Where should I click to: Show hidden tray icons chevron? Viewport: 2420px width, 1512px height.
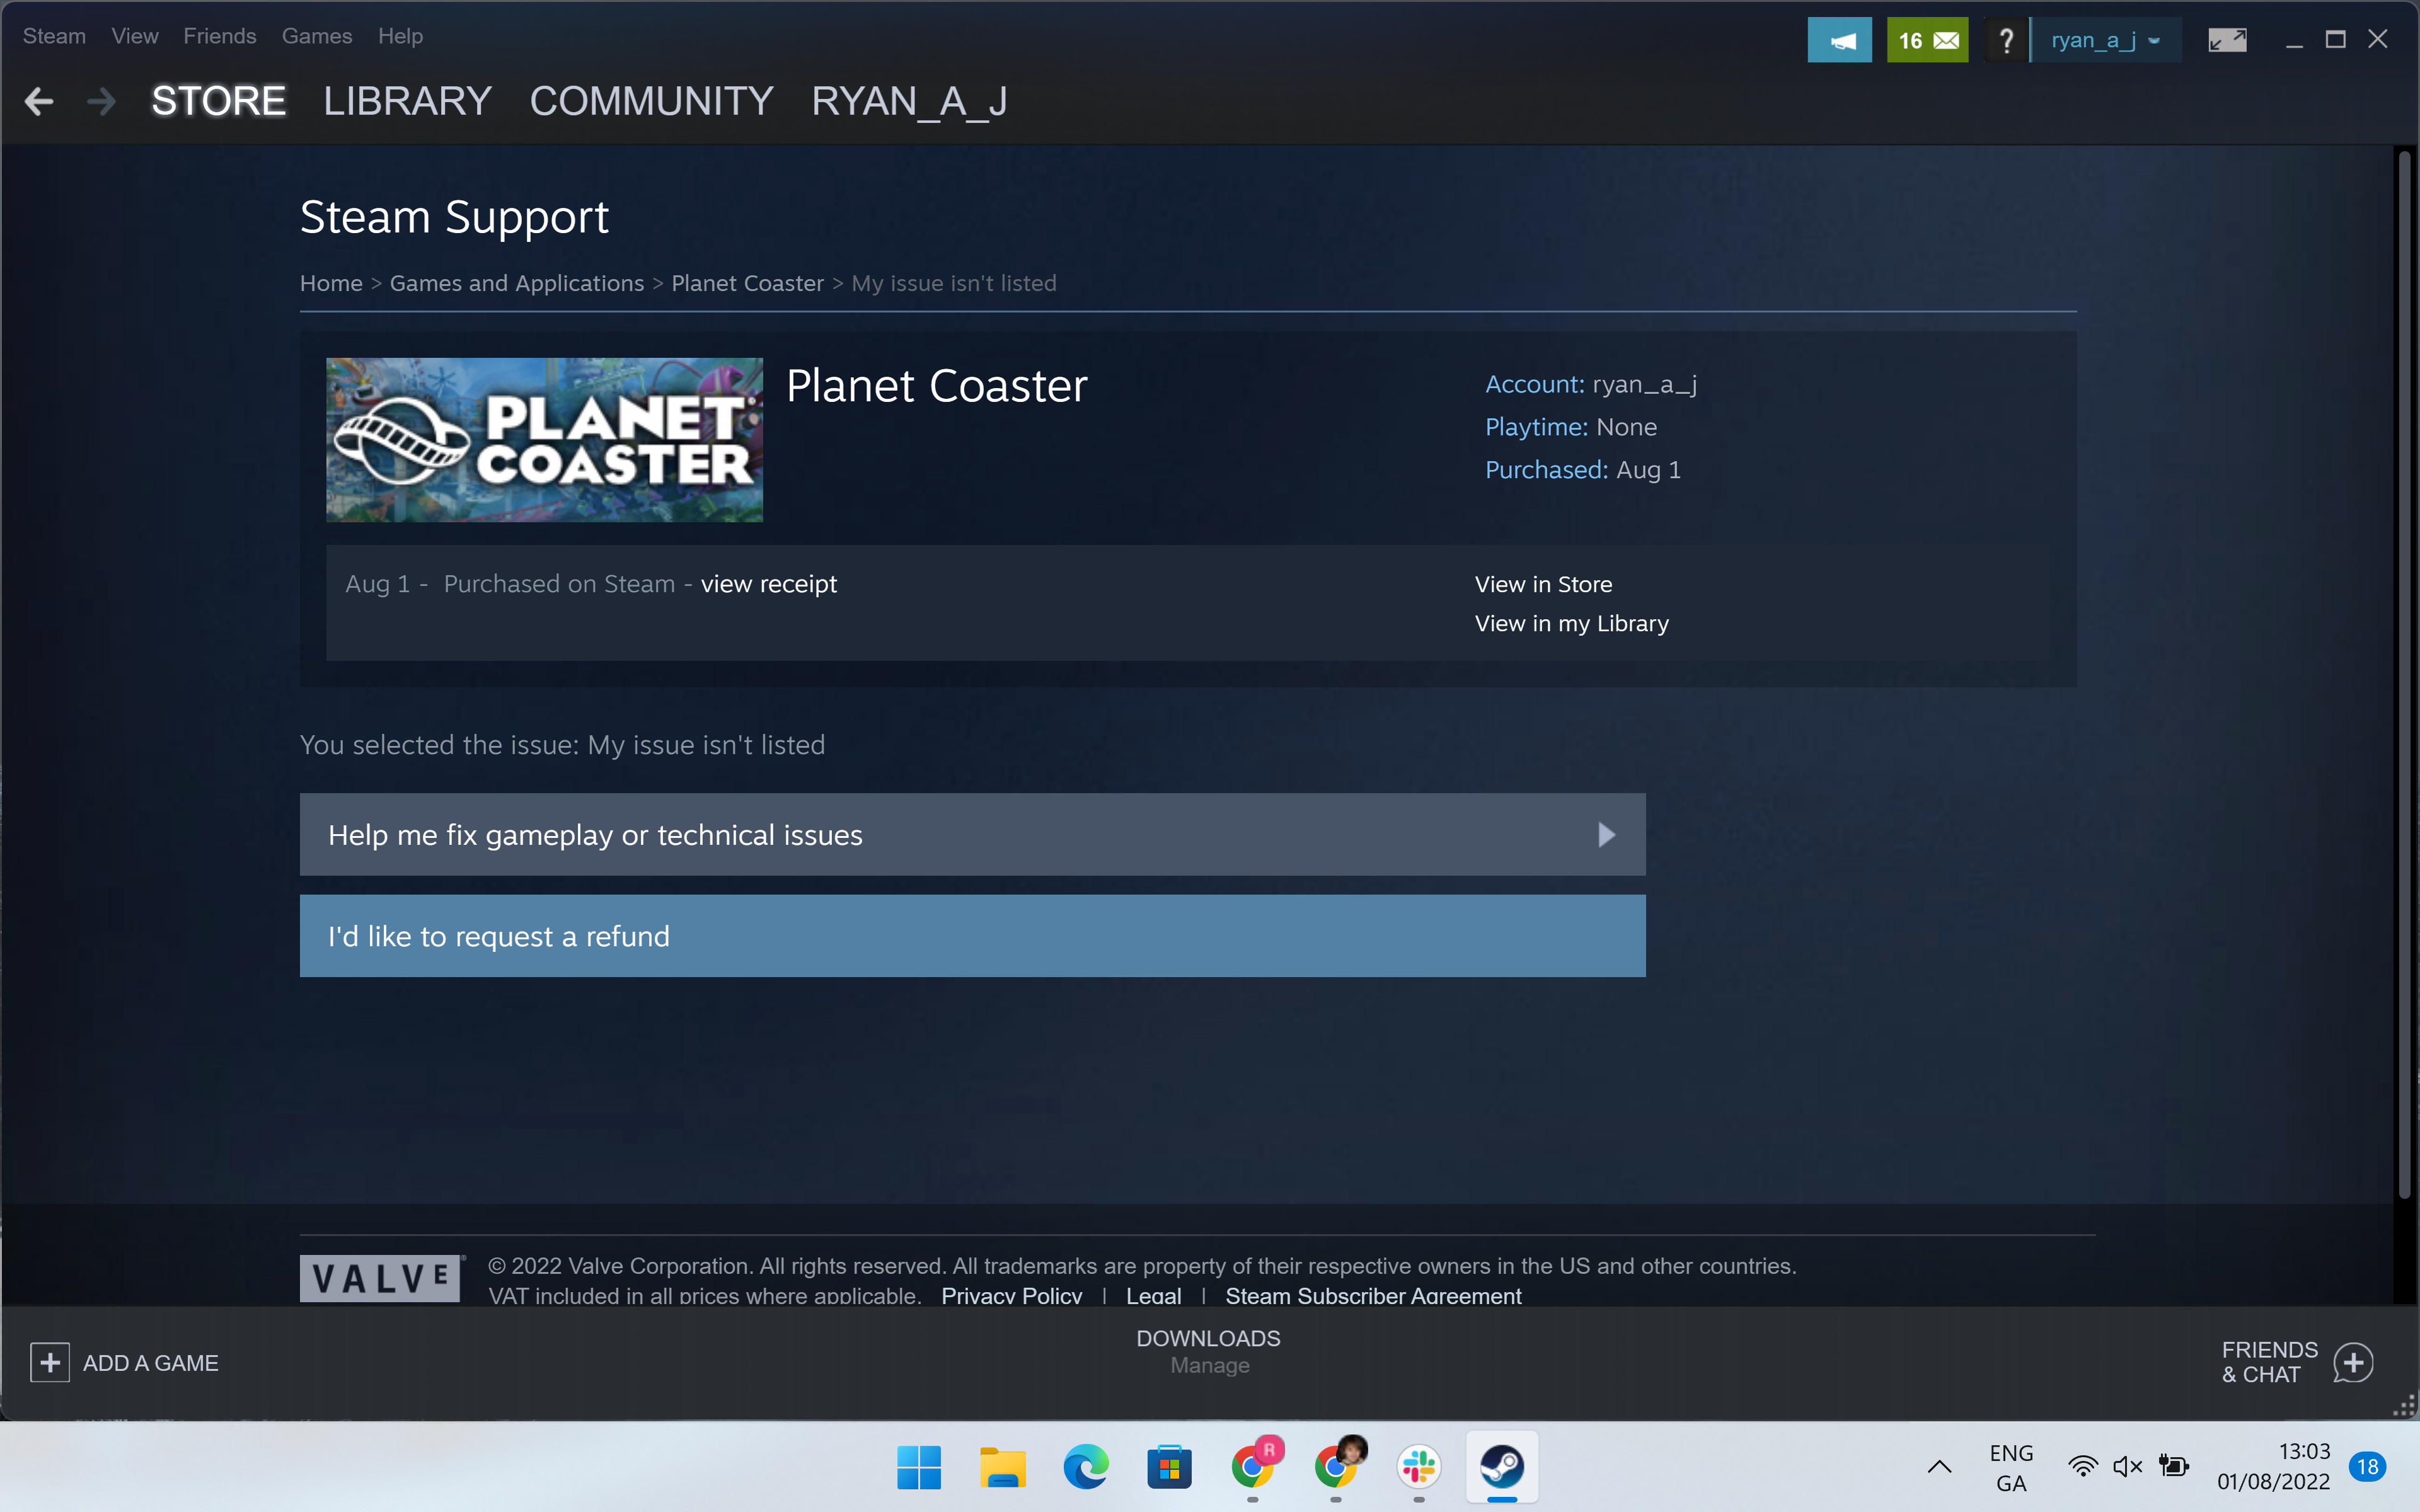coord(1939,1467)
